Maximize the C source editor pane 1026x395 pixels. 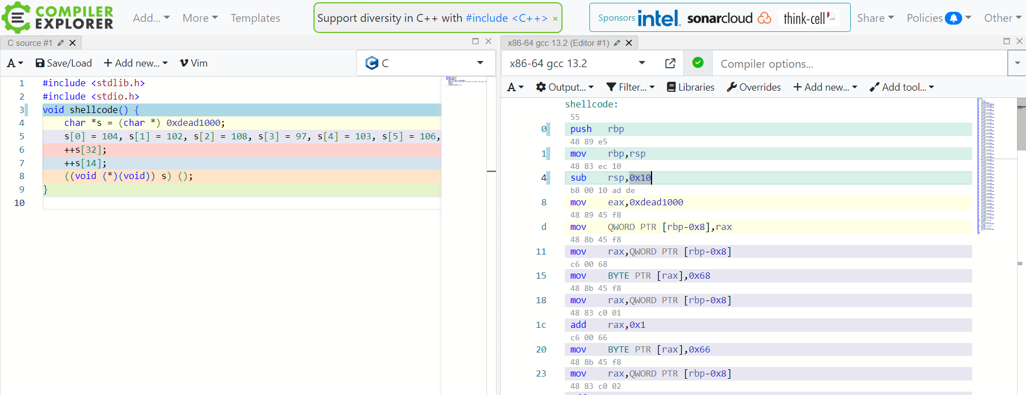click(475, 41)
